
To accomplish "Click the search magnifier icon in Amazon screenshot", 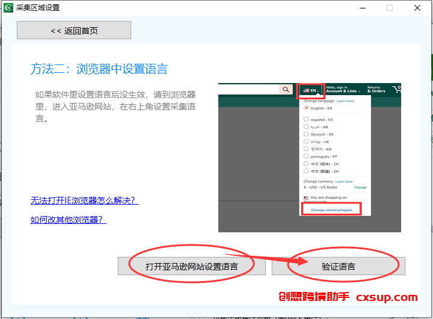I will click(x=286, y=89).
